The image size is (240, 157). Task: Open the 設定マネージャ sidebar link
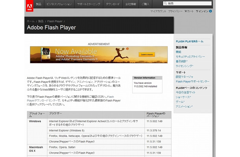(x=185, y=77)
